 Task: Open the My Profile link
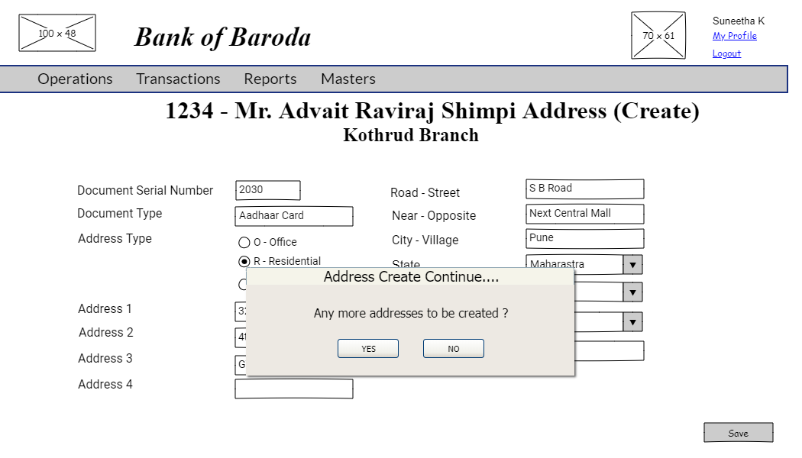click(x=734, y=36)
